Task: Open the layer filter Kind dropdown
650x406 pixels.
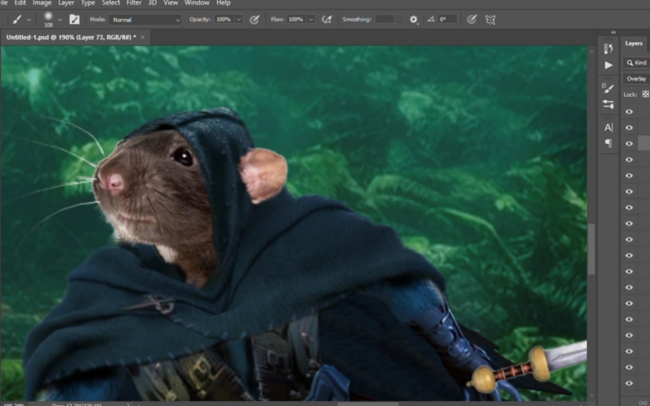Action: coord(637,63)
